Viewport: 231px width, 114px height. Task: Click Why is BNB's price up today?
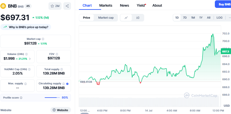tap(26, 27)
